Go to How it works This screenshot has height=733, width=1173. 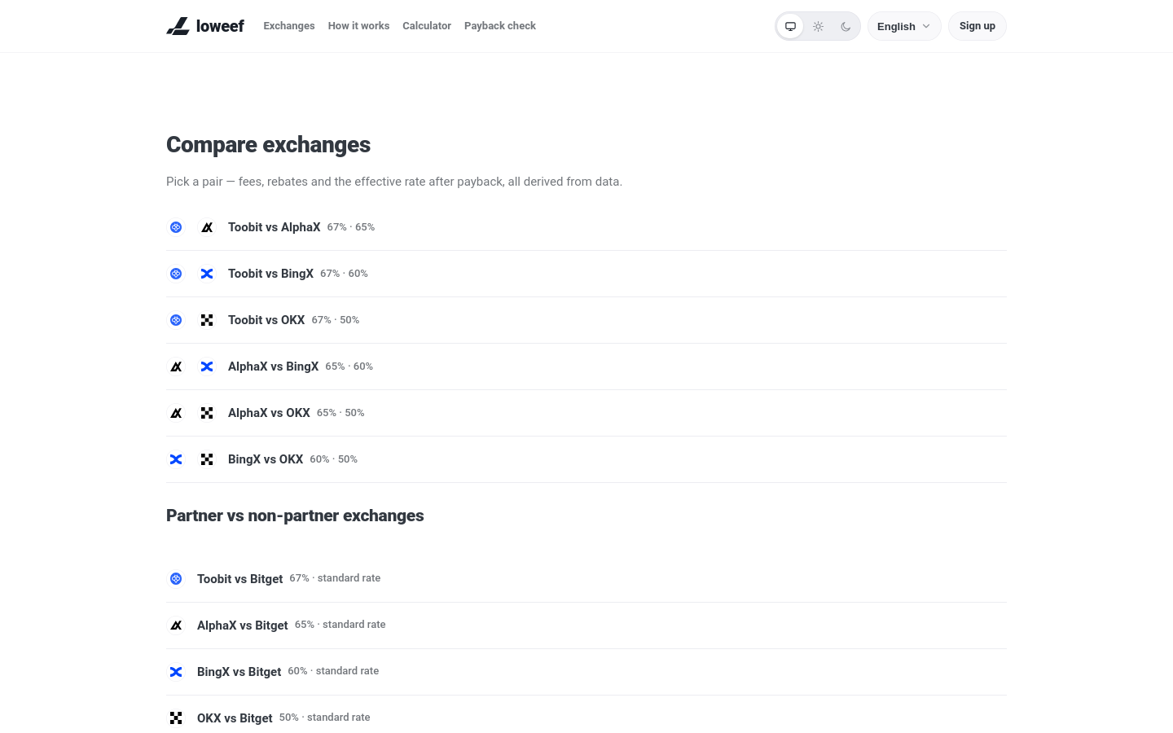click(358, 26)
